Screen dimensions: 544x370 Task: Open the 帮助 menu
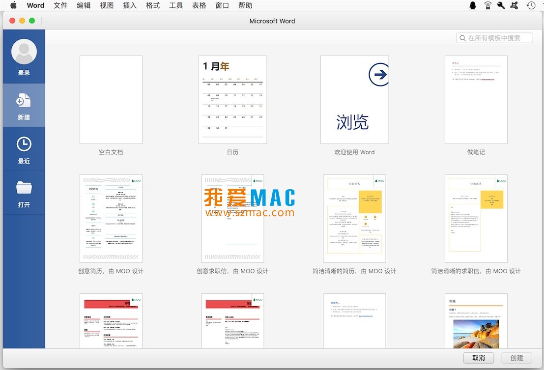pos(245,5)
